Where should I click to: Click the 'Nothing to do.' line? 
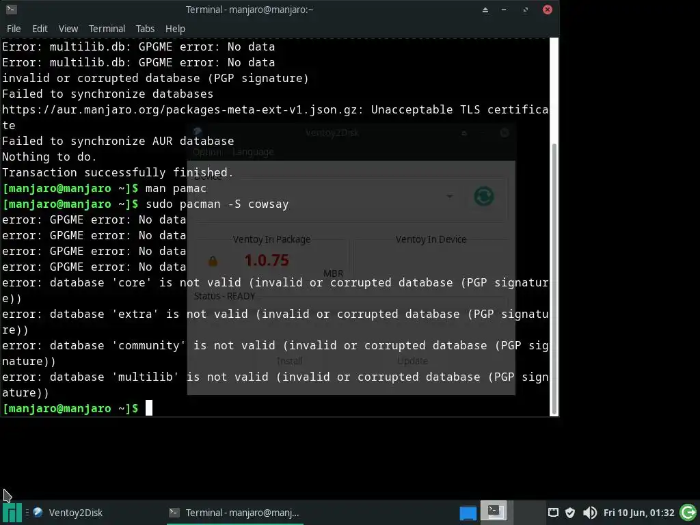click(49, 157)
